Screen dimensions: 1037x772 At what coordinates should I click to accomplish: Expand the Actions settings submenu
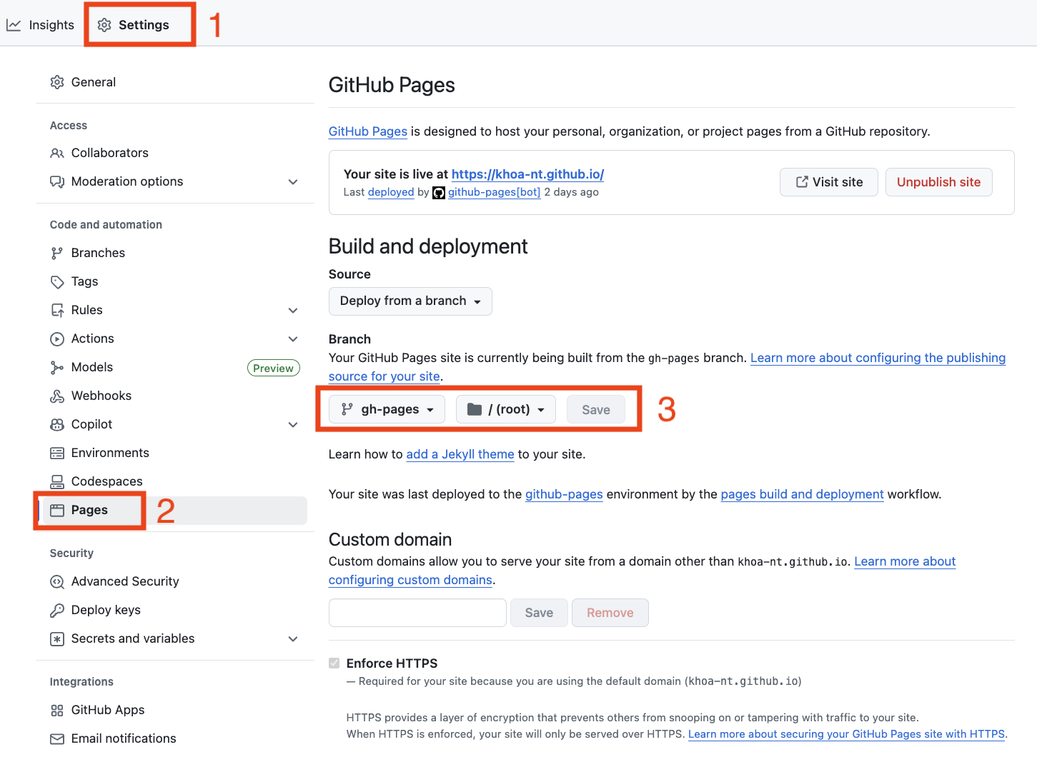click(292, 339)
